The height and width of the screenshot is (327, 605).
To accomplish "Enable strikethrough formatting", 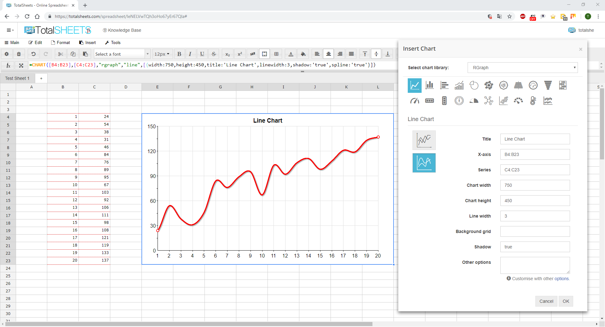I will [214, 54].
